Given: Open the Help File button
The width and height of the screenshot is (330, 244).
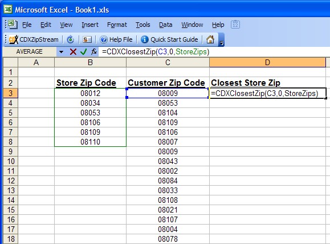Looking at the screenshot, I should [116, 39].
